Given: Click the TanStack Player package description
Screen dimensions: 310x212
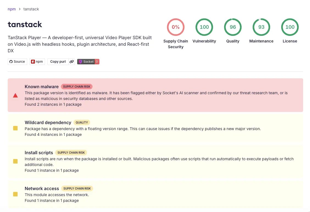Looking at the screenshot, I should (80, 44).
